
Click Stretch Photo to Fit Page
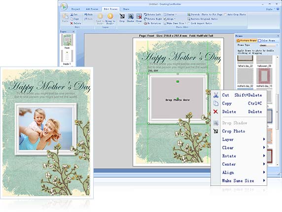205,15
